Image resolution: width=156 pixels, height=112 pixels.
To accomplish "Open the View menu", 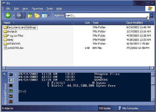I will pos(25,9).
